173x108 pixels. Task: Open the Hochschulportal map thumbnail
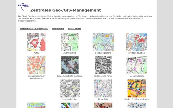pyautogui.click(x=137, y=65)
